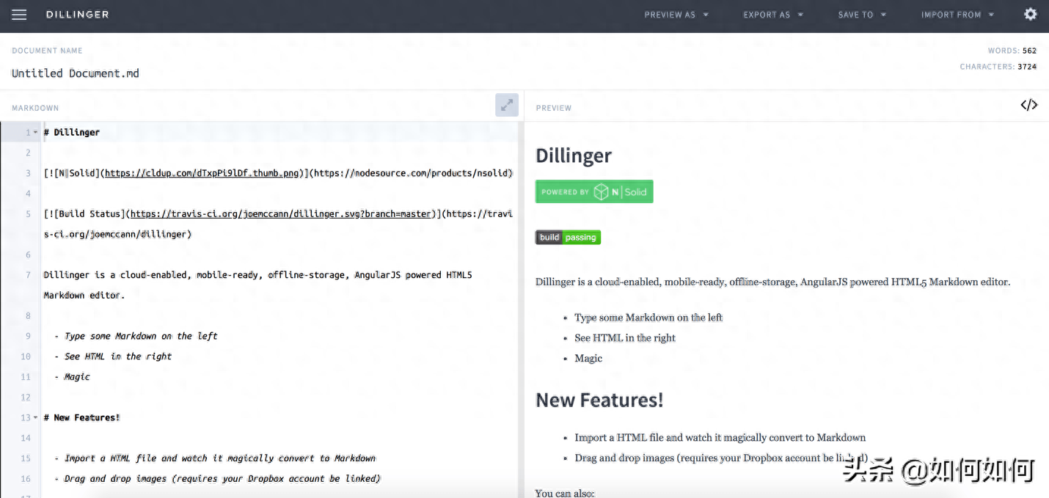The image size is (1049, 498).
Task: Click '- Magic' line in editor
Action: [72, 376]
